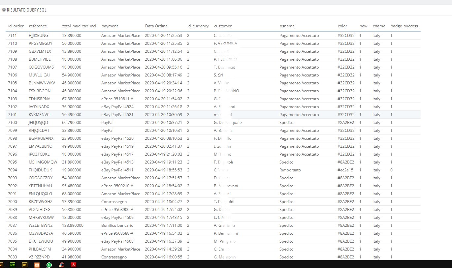Launch XAMPP from the taskbar
The height and width of the screenshot is (268, 452).
pos(37,264)
